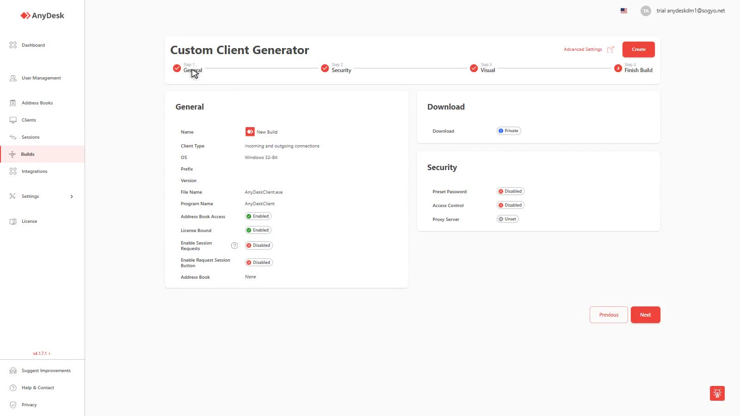This screenshot has height=416, width=740.
Task: Expand the v4.1.7.1 version link
Action: pyautogui.click(x=42, y=354)
